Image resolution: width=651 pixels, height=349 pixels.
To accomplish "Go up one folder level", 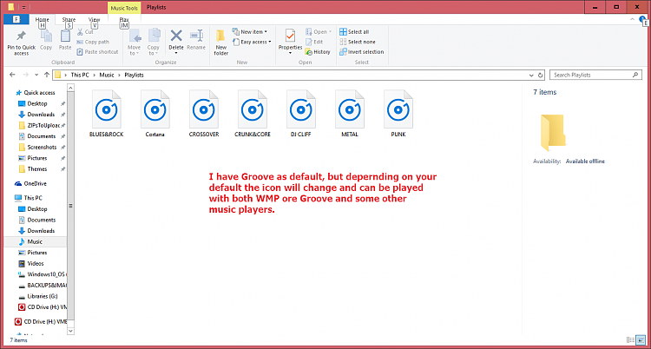I will coord(47,76).
